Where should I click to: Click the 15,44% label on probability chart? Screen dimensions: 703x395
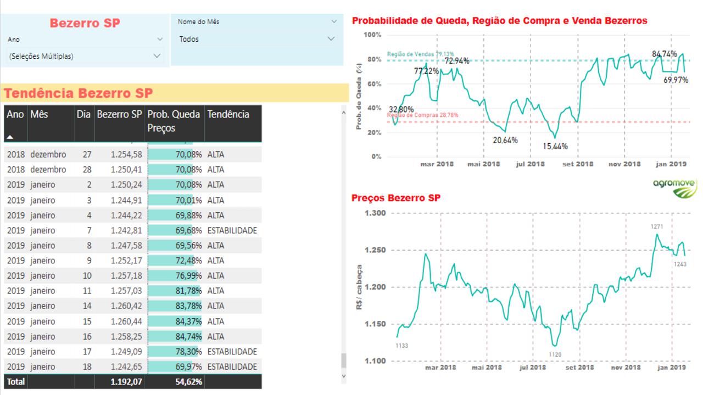tap(556, 146)
